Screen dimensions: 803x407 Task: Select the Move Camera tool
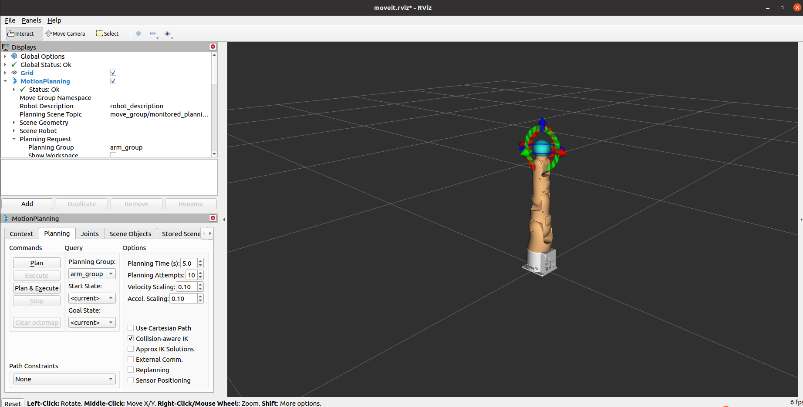pos(65,33)
